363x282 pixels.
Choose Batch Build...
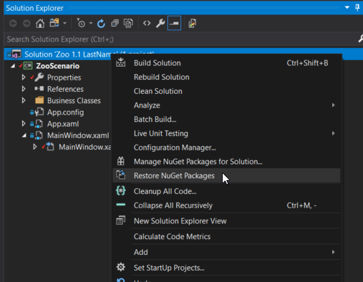pyautogui.click(x=226, y=120)
